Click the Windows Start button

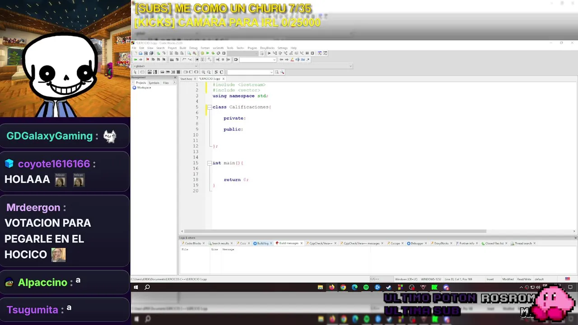135,287
